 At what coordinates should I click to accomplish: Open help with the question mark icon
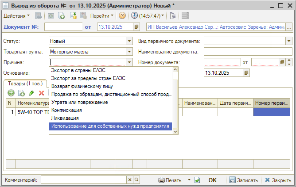pyautogui.click(x=122, y=15)
